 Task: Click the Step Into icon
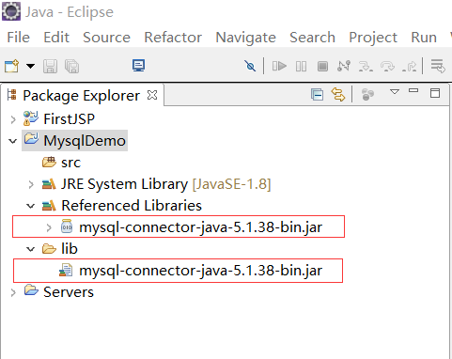coord(366,66)
